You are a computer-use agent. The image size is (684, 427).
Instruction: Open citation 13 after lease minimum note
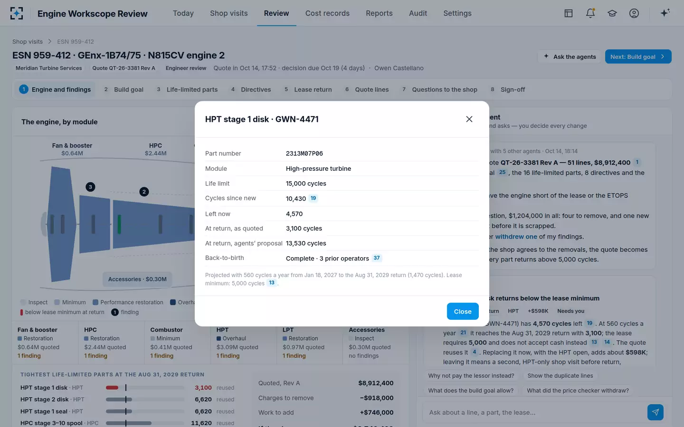pyautogui.click(x=272, y=283)
